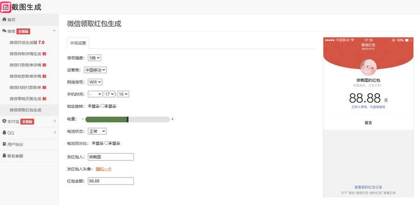
Task: Click the 用户协议 document icon
Action: click(4, 144)
